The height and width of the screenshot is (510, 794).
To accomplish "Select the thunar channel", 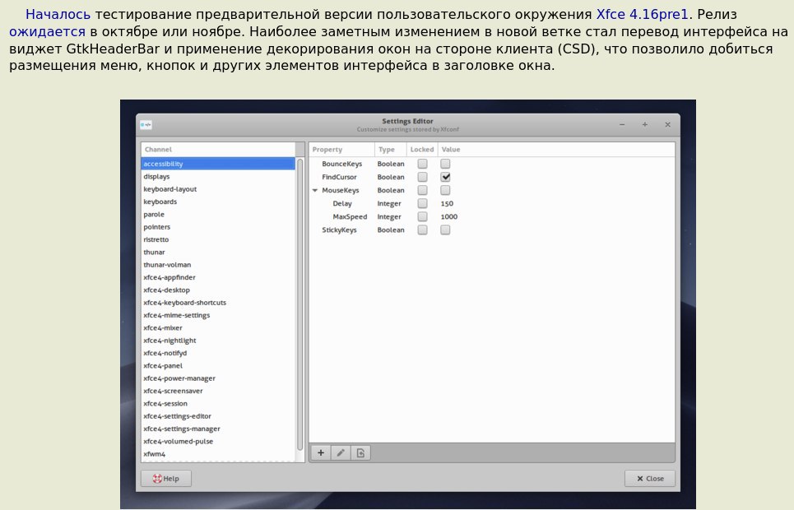I will [218, 252].
